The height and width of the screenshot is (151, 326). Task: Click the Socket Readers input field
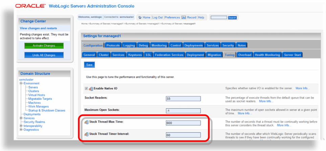coord(183,99)
